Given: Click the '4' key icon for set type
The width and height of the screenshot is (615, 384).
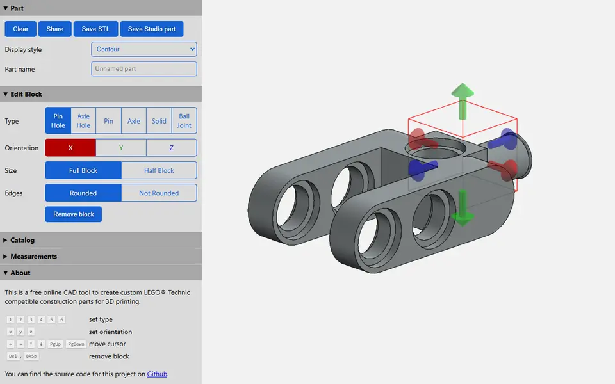Looking at the screenshot, I should click(x=41, y=319).
